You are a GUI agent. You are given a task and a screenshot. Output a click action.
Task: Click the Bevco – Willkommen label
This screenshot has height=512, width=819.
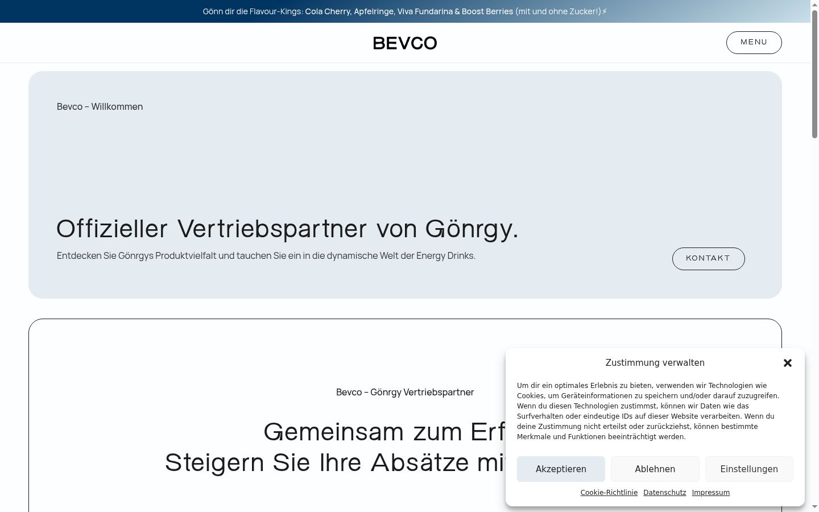click(100, 107)
